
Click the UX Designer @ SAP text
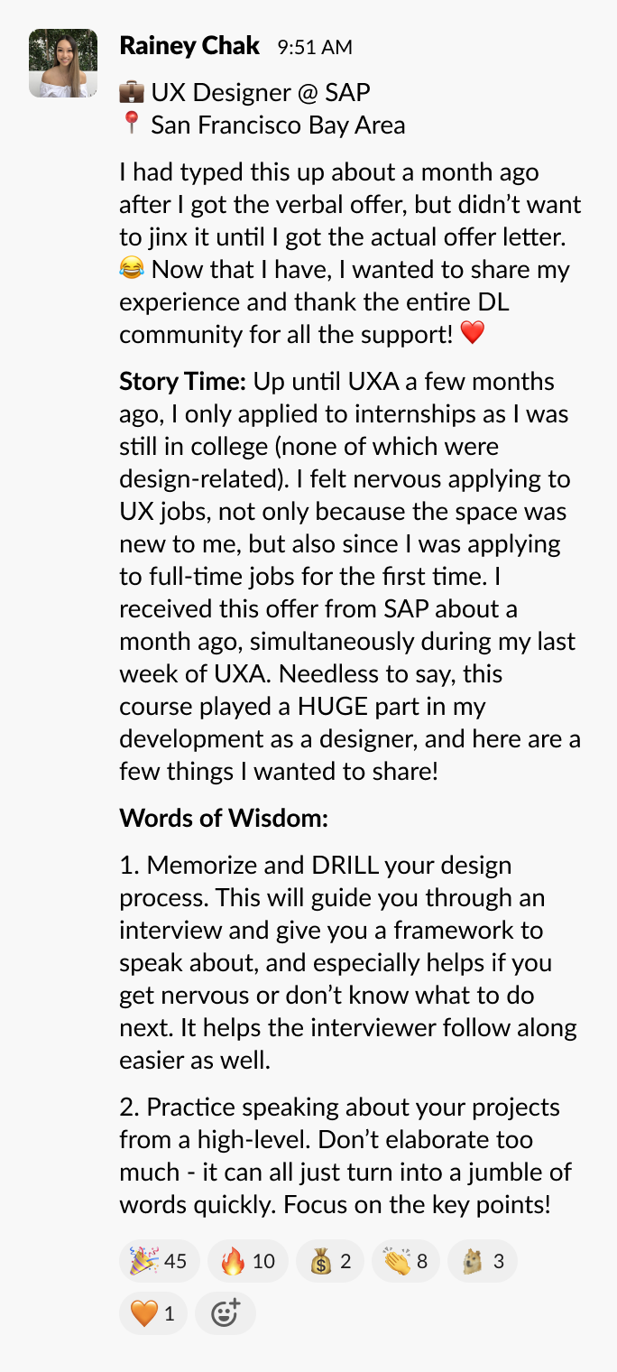click(x=261, y=92)
